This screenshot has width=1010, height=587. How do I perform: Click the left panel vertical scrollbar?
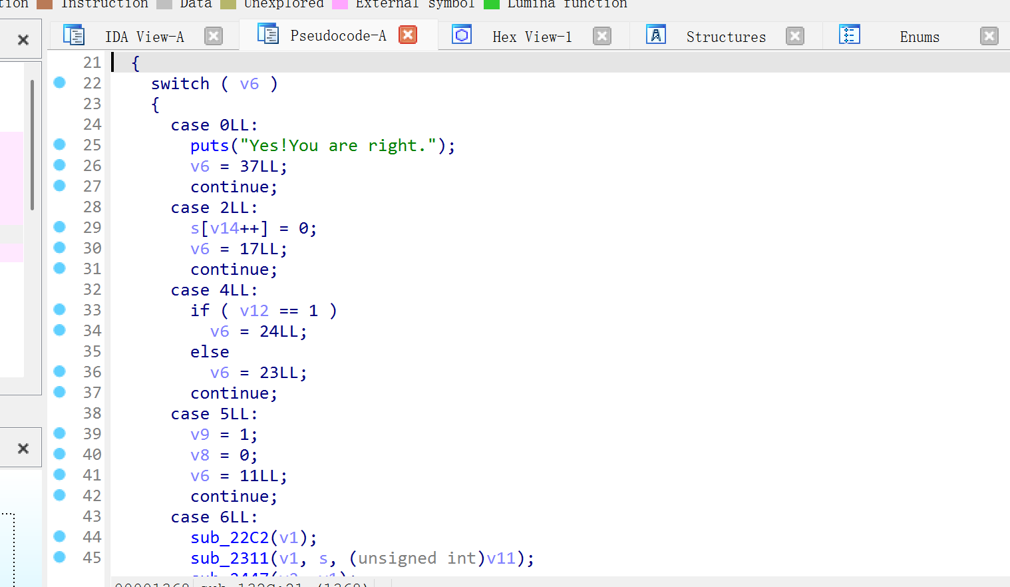click(32, 144)
